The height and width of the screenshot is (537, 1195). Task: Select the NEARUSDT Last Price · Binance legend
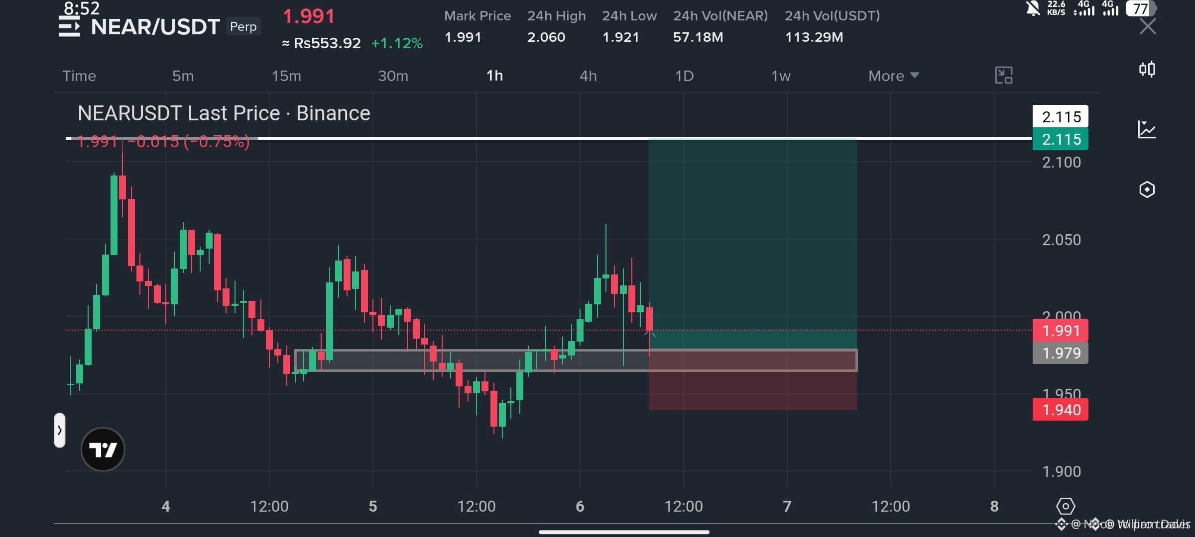pos(224,113)
